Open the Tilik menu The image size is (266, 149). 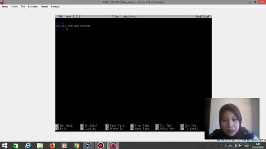tap(23, 7)
